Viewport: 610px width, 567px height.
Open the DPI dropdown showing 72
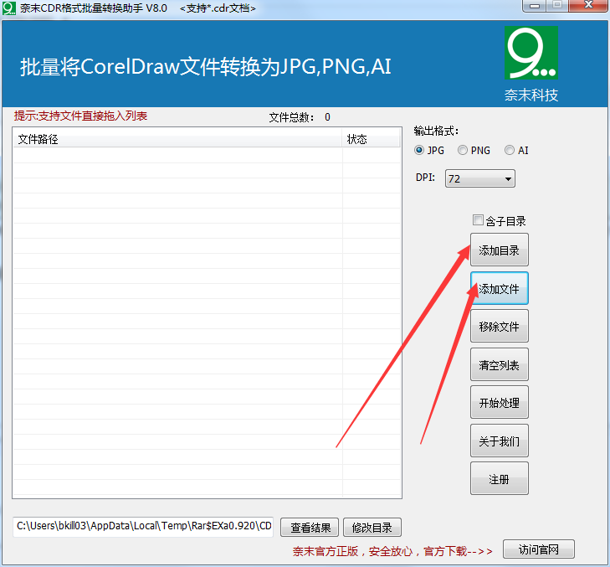tap(480, 178)
